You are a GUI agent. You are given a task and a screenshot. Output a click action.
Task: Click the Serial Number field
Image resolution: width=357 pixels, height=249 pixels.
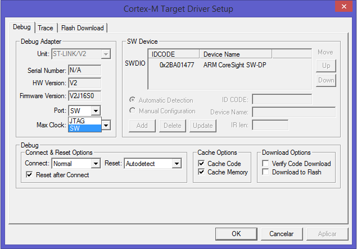(84, 71)
